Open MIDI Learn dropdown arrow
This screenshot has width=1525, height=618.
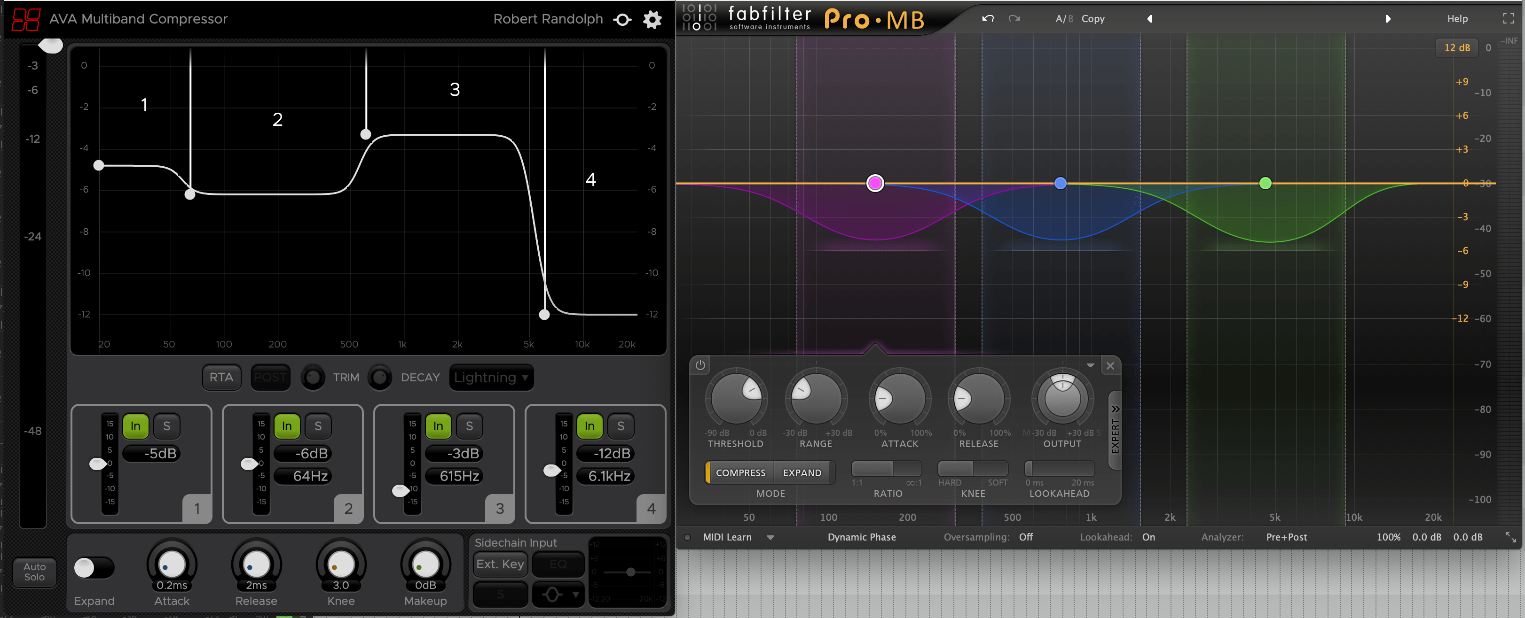point(770,537)
